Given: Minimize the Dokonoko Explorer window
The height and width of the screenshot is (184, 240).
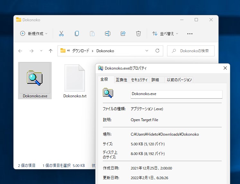Looking at the screenshot, I should click(182, 20).
